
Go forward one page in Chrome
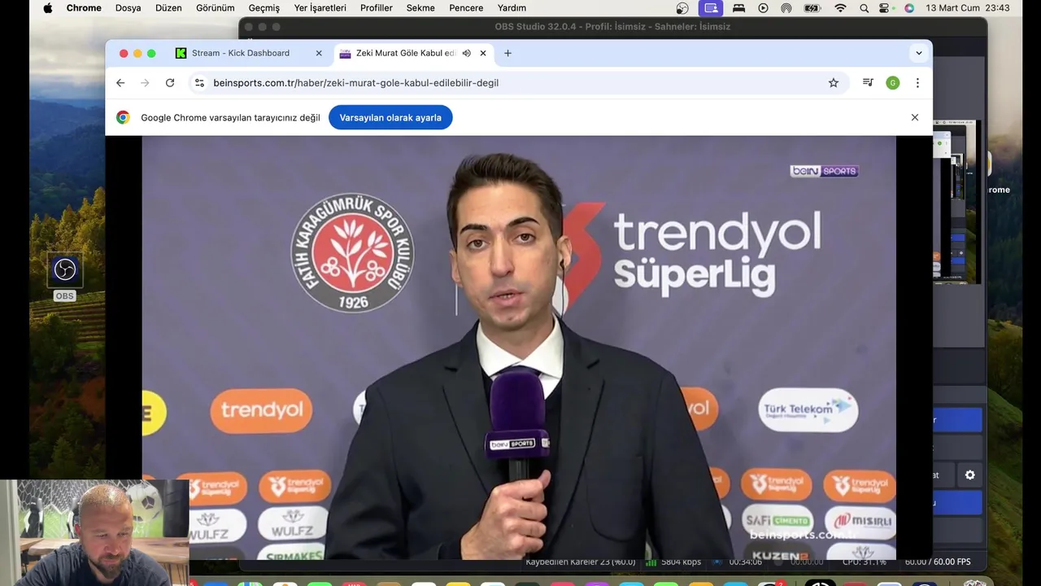[145, 83]
